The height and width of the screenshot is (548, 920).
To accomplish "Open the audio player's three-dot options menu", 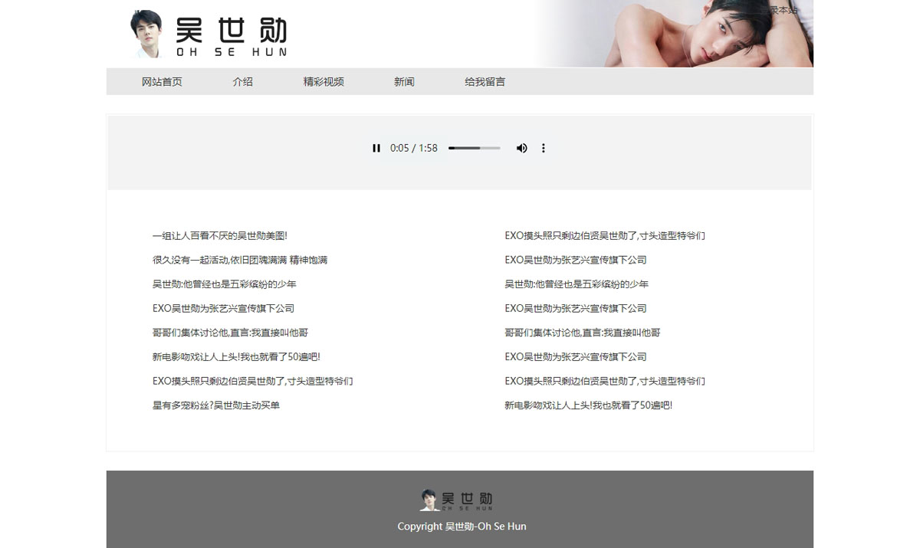I will [544, 148].
